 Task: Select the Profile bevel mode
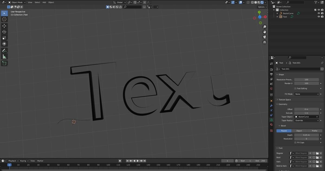tap(314, 131)
